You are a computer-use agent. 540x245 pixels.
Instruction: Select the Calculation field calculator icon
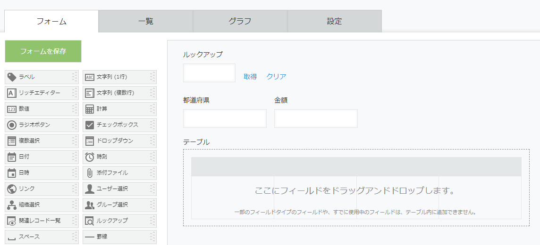click(90, 109)
